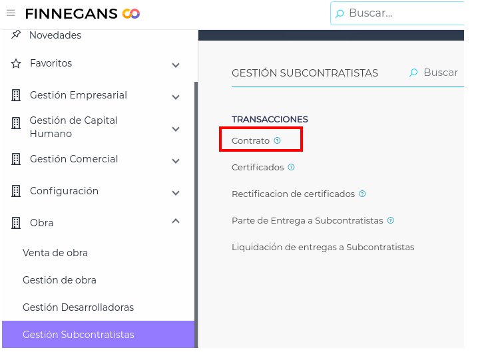Select Gestión Desarrolladoras in sidebar
Viewport: 478px width, 352px height.
click(78, 307)
